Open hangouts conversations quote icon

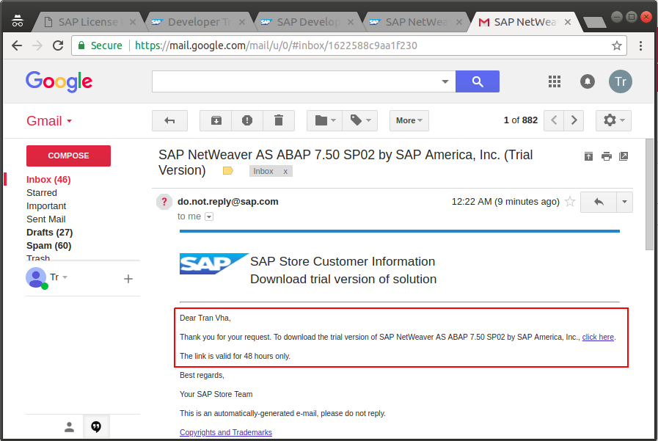coord(96,427)
